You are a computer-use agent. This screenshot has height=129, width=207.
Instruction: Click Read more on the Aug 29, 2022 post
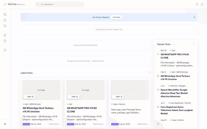[143, 124]
